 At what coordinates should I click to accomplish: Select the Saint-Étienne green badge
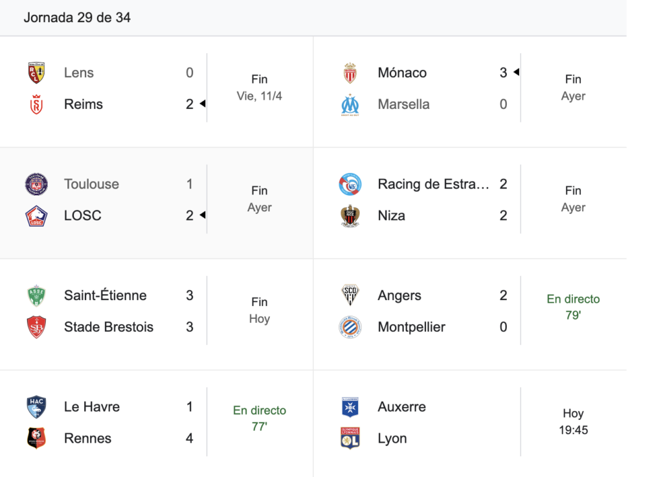coord(36,296)
